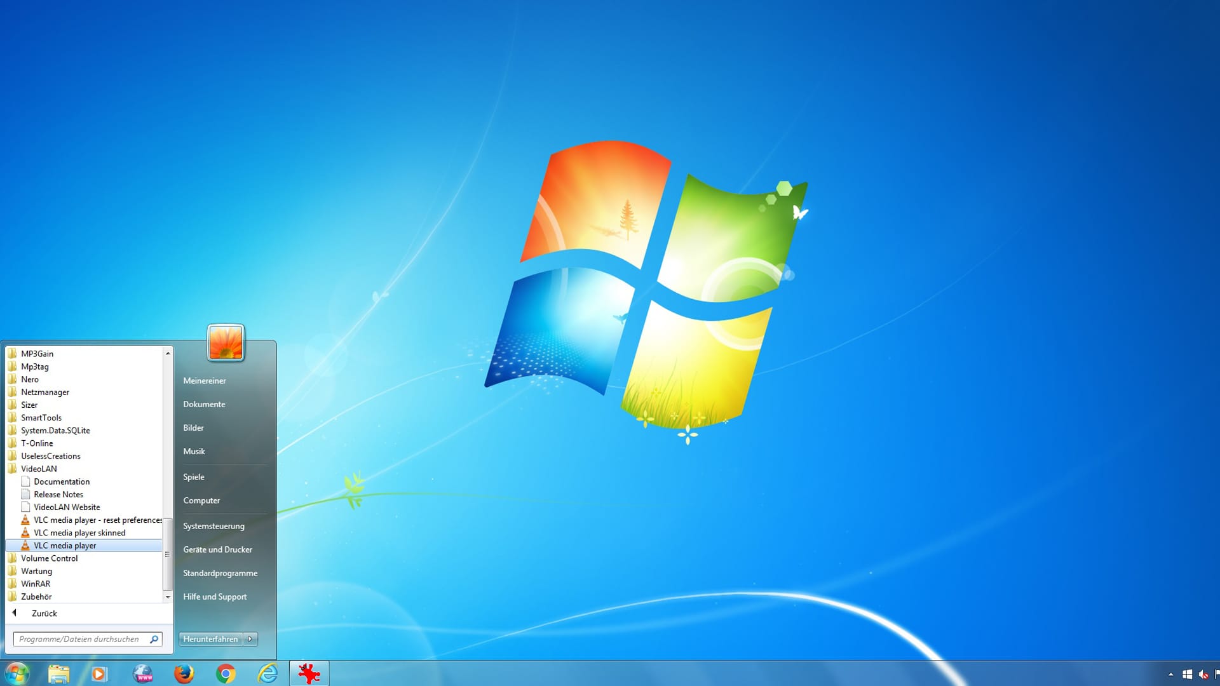The width and height of the screenshot is (1220, 686).
Task: Open the globe www browser taskbar icon
Action: click(143, 673)
